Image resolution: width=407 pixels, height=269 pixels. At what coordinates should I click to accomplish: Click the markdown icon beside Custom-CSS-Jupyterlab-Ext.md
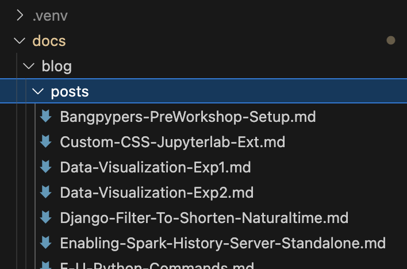tap(46, 142)
